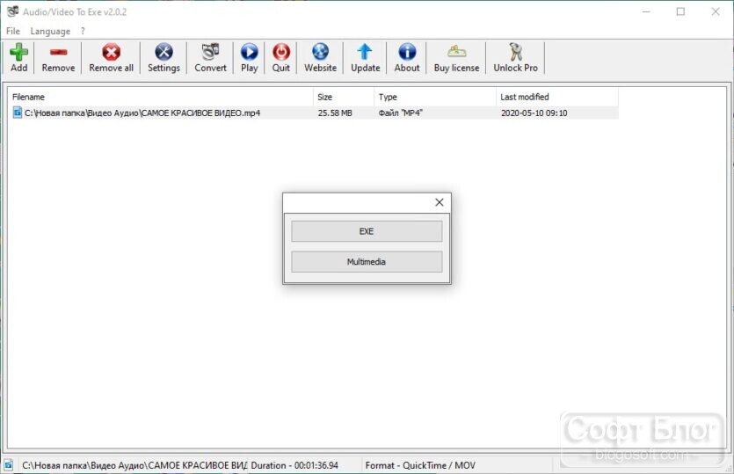Sort by the Filename column header
This screenshot has height=474, width=734.
pos(161,97)
